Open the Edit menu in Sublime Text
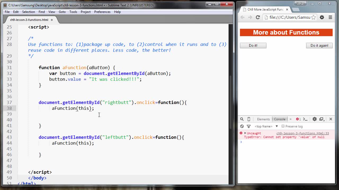The width and height of the screenshot is (339, 190). click(16, 12)
